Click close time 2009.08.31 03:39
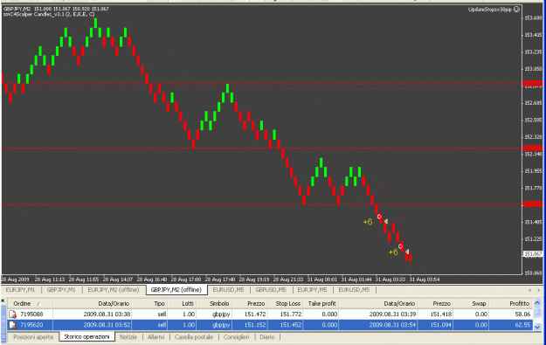 392,314
